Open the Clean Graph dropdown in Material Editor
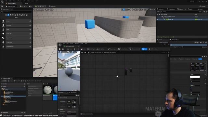 click(x=112, y=49)
